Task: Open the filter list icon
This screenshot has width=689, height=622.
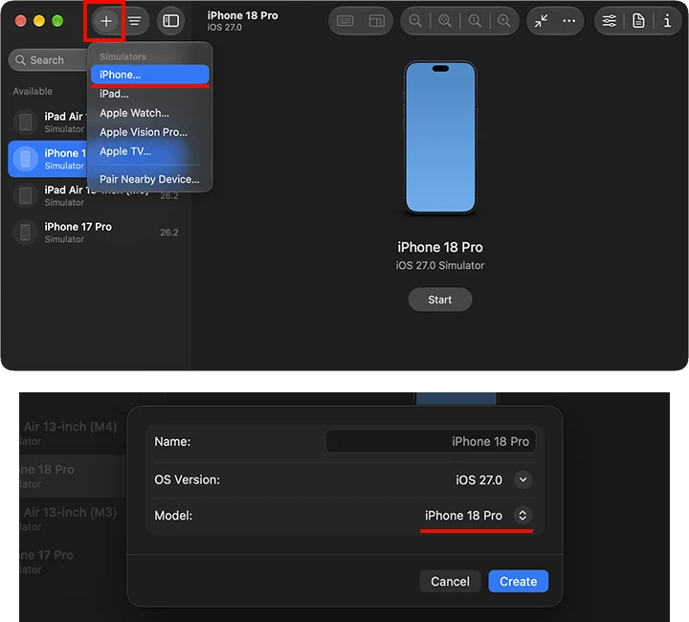Action: pos(135,21)
